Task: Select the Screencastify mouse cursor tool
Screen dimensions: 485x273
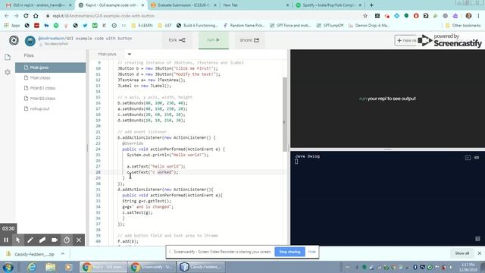Action: click(18, 240)
